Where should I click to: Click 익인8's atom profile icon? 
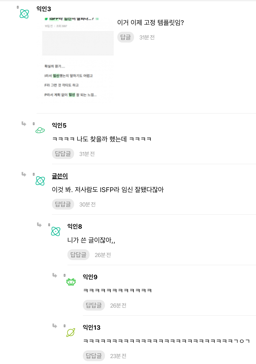[55, 231]
